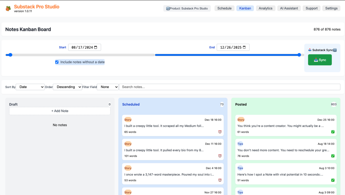Image resolution: width=345 pixels, height=195 pixels.
Task: Open the AI Assistant tab
Action: (x=289, y=8)
